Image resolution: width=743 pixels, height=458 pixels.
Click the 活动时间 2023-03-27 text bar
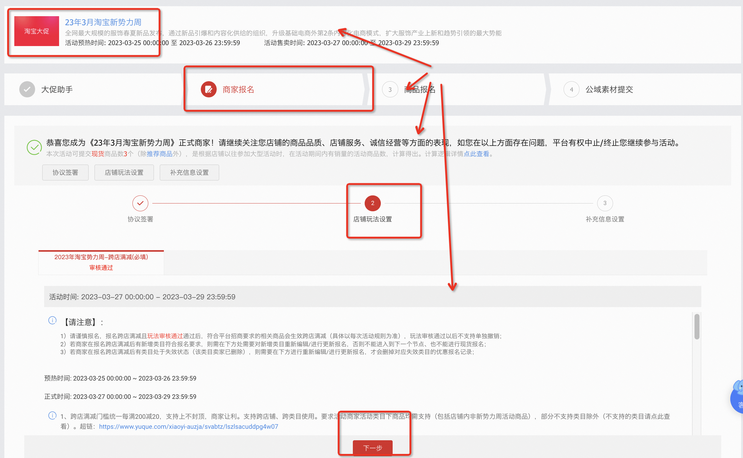373,297
